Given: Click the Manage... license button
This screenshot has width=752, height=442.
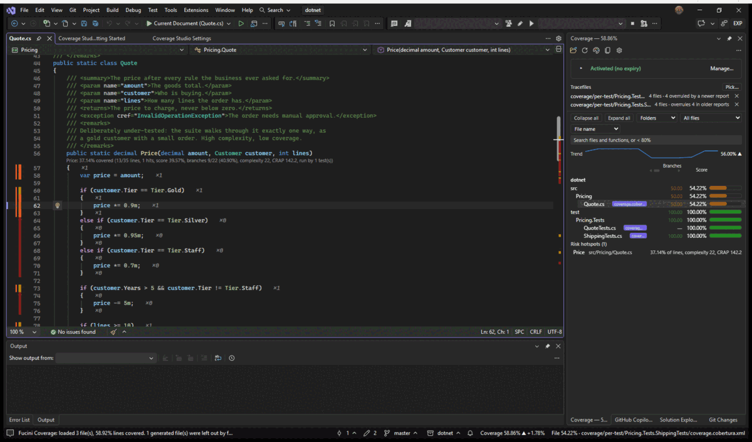Looking at the screenshot, I should pos(721,68).
